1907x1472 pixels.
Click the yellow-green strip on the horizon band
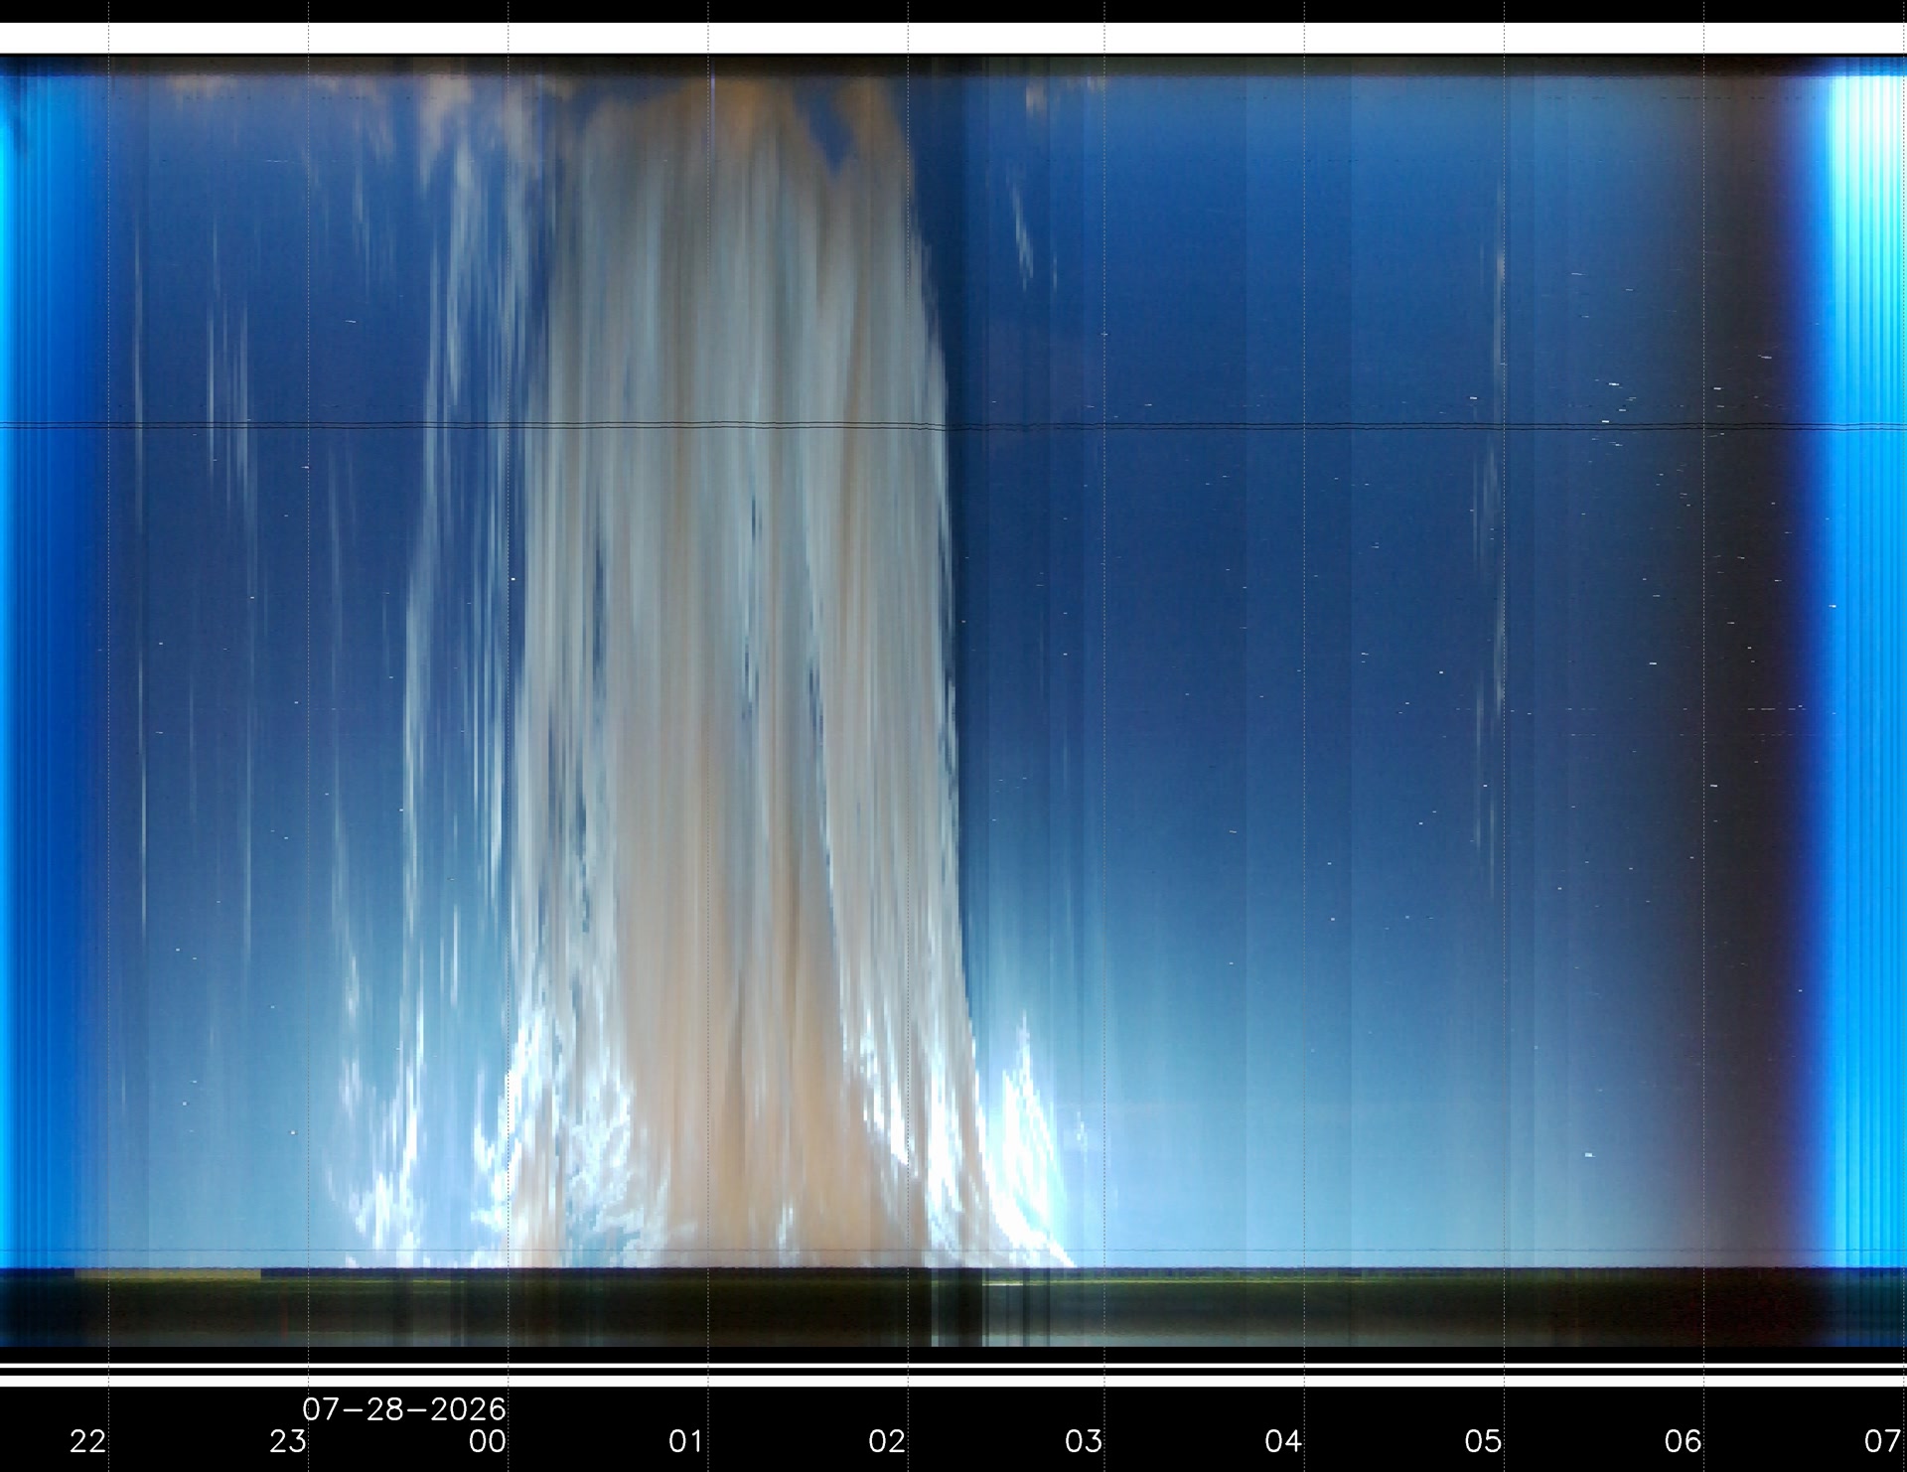pyautogui.click(x=167, y=1273)
